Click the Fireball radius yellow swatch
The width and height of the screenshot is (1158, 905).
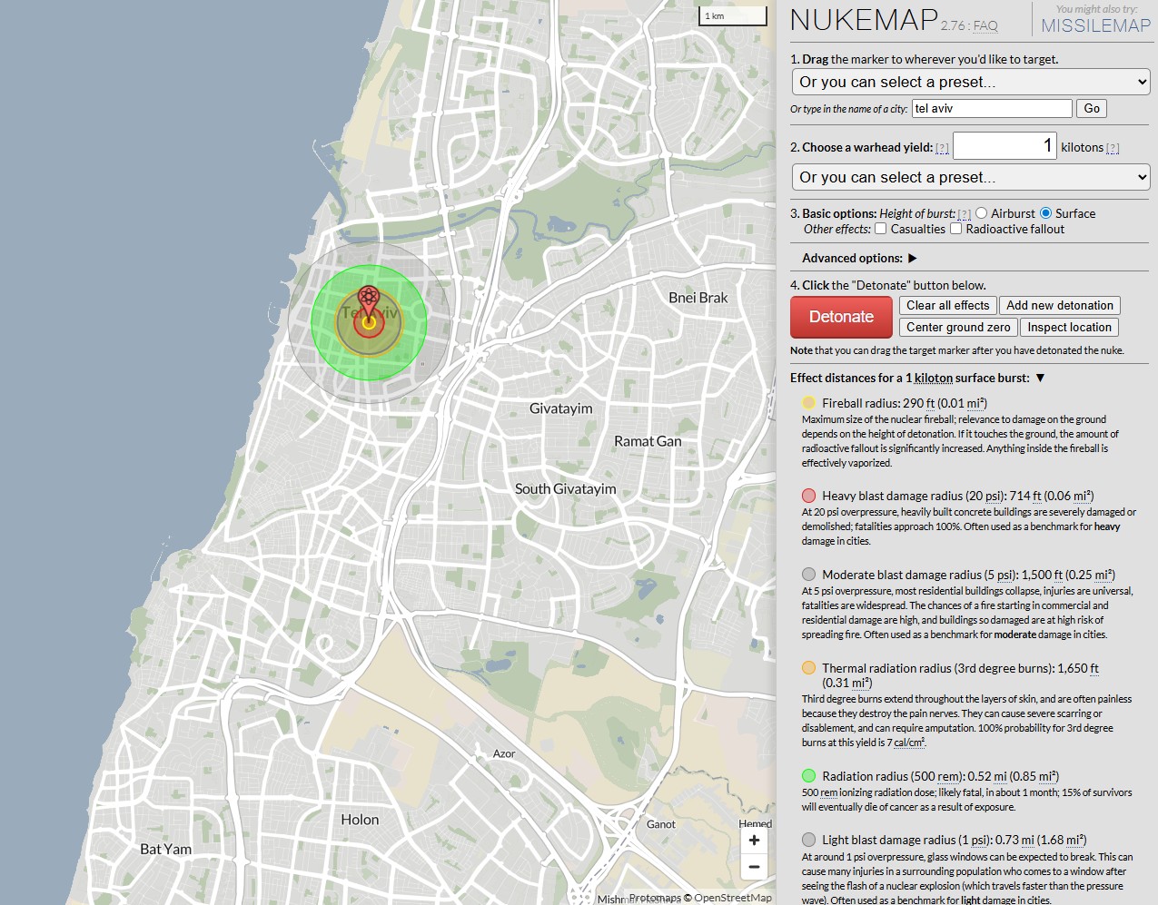[808, 403]
